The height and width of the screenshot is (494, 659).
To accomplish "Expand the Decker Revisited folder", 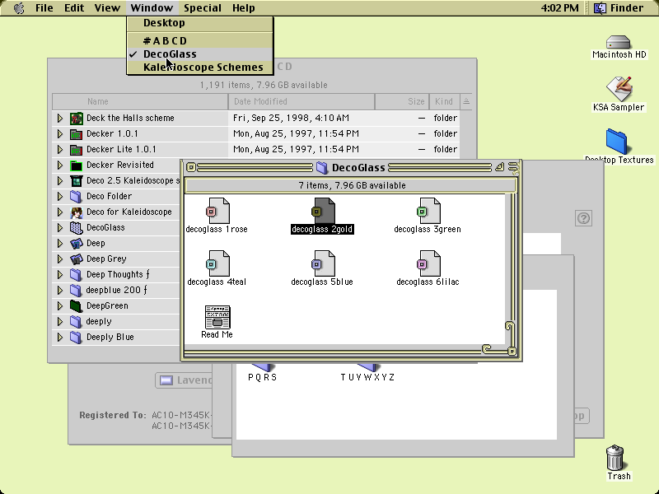I will pyautogui.click(x=60, y=165).
